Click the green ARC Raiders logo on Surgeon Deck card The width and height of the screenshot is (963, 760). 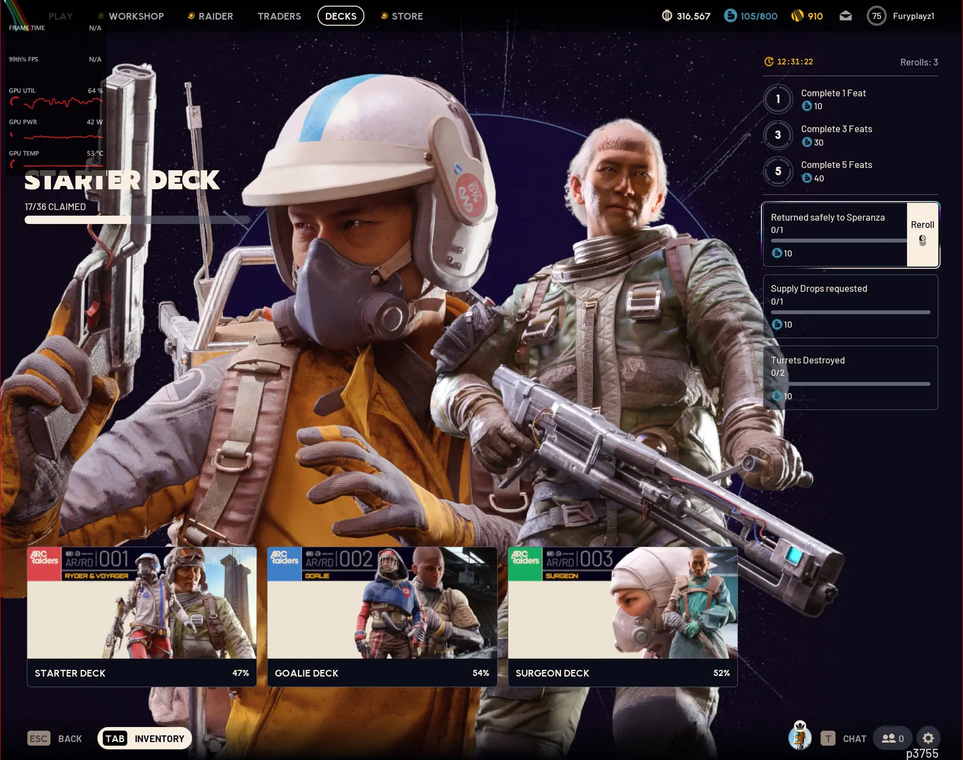[x=525, y=563]
